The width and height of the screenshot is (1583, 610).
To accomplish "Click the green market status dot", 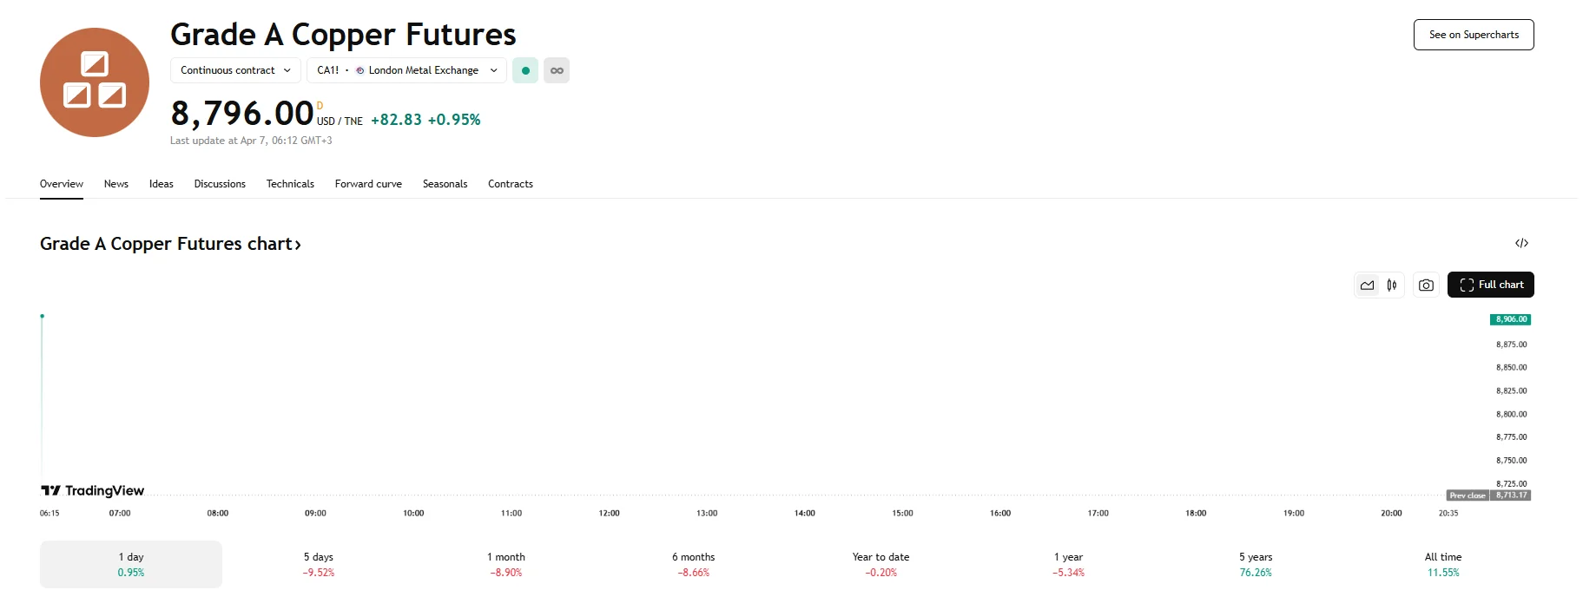I will [525, 70].
